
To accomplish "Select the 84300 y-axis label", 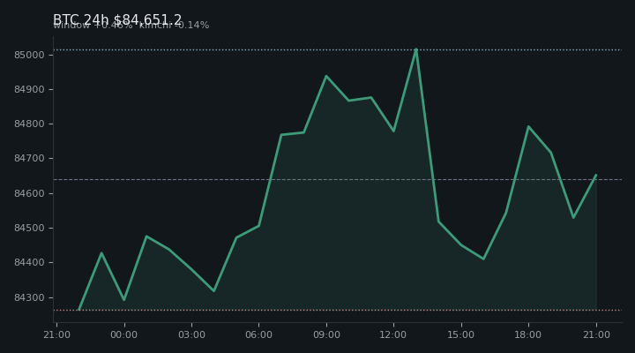I will (29, 297).
